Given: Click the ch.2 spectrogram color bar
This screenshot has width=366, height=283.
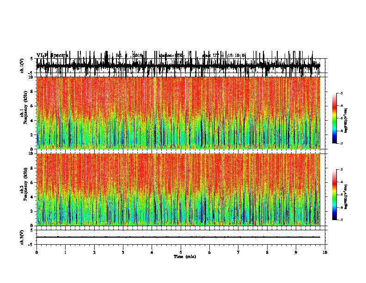Looking at the screenshot, I should coord(335,195).
